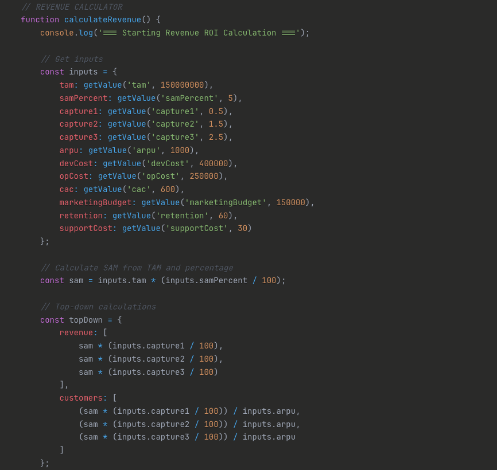Click 'inputs.arpu' on the customers capture1 line

tap(269, 411)
